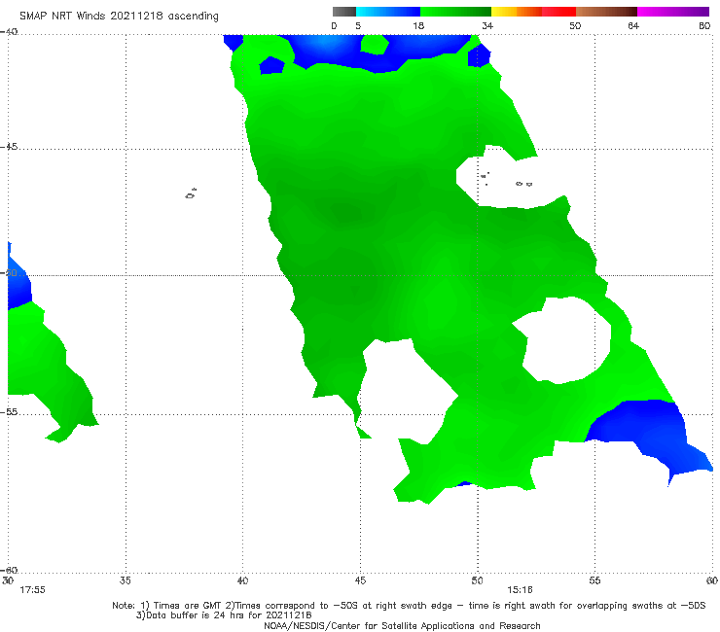Click the 'NOAA/NESDIS/Center for Satellite Applications and Research' credit
Image resolution: width=720 pixels, height=632 pixels.
402,625
